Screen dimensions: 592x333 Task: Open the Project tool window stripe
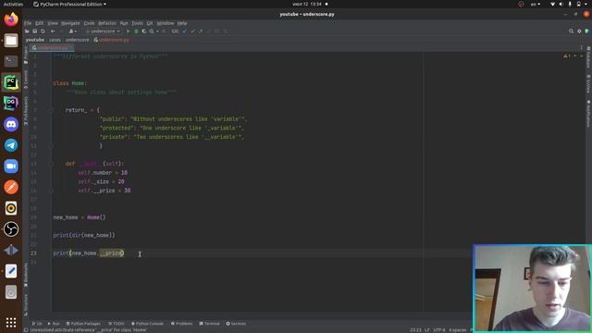click(x=26, y=55)
